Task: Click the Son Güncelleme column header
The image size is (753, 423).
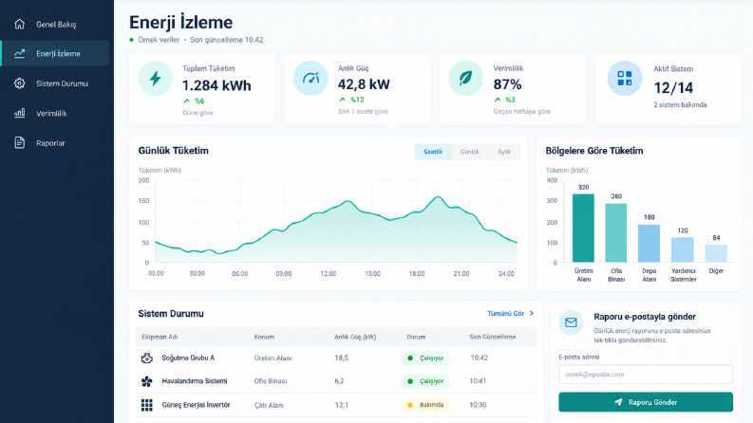Action: point(493,337)
